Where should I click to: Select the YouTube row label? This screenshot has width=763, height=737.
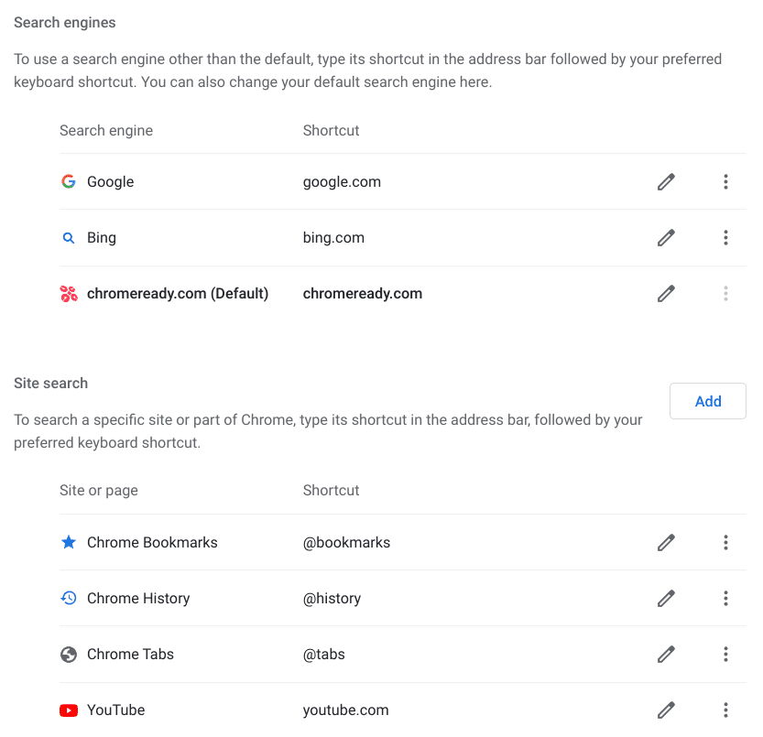(115, 710)
